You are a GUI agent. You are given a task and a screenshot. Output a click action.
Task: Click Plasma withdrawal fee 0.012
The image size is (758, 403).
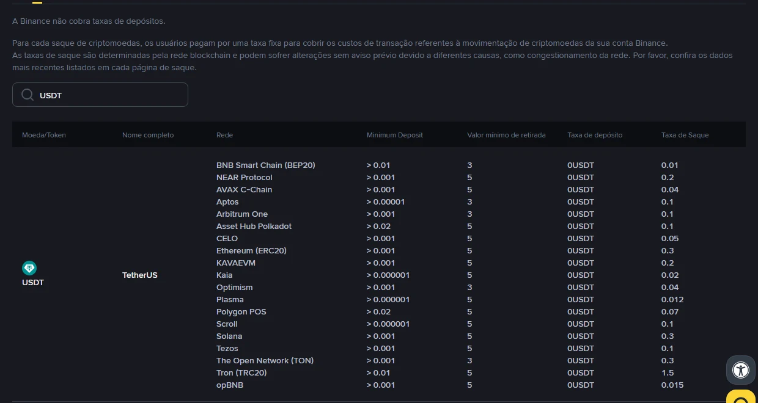coord(672,299)
